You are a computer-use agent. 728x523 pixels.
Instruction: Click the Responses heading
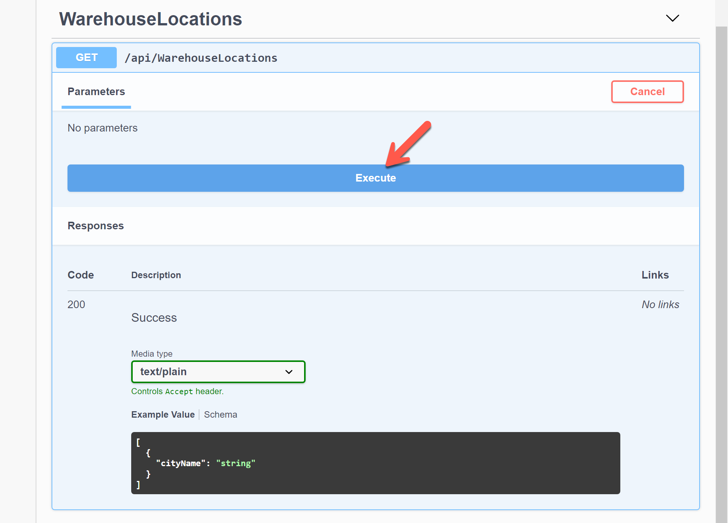(96, 226)
